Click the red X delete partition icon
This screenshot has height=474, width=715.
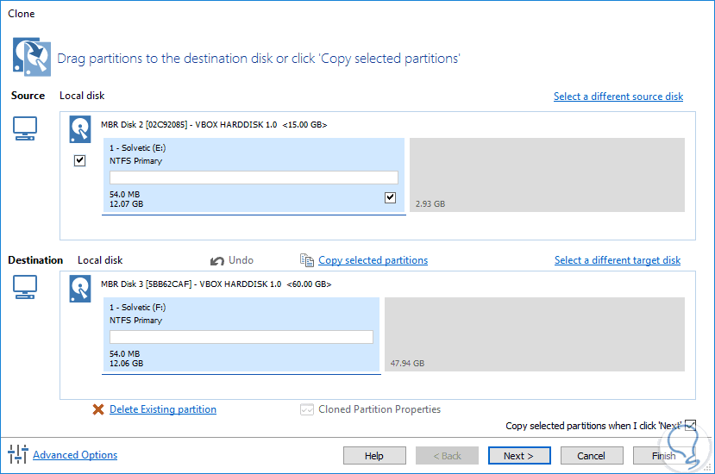coord(98,409)
